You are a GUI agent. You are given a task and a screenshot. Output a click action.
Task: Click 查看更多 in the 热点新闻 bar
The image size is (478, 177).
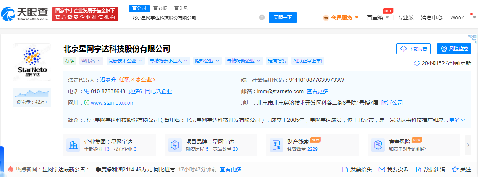231,169
